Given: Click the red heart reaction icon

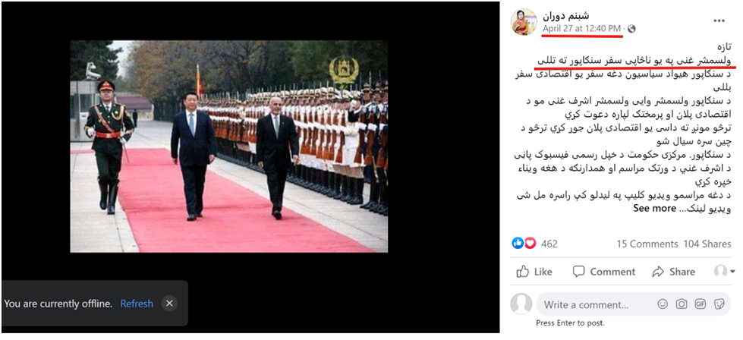Looking at the screenshot, I should [x=530, y=244].
